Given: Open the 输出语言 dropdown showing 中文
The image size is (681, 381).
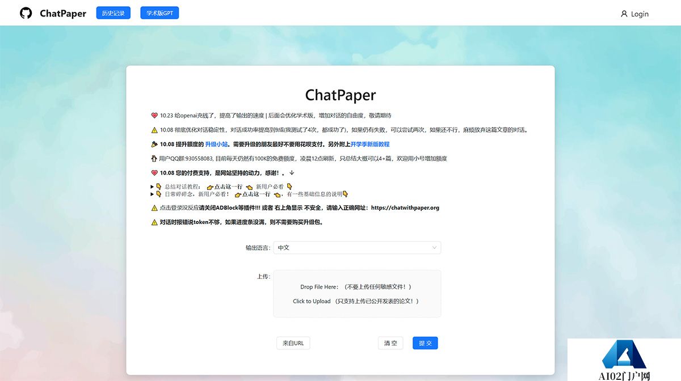Looking at the screenshot, I should (357, 248).
